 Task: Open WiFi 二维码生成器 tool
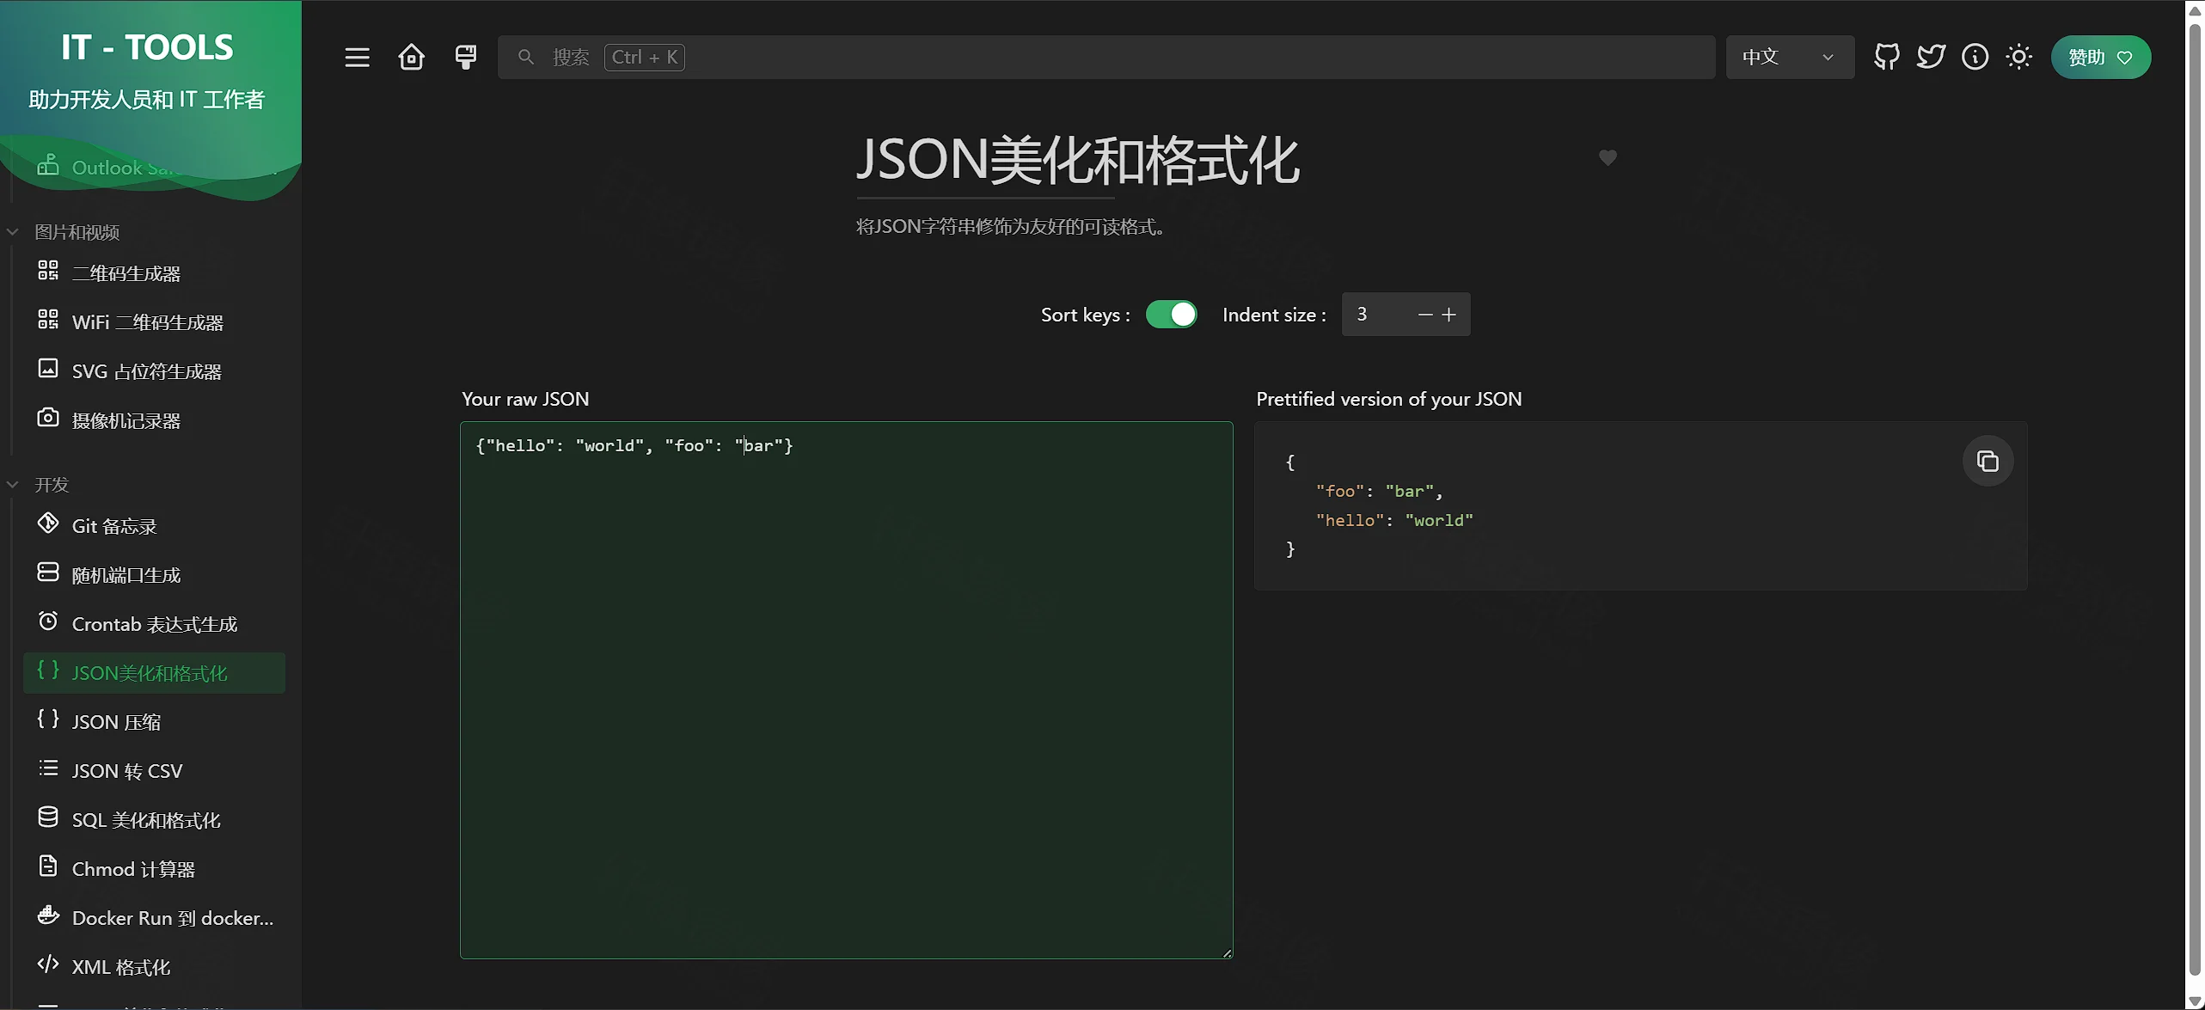point(155,322)
